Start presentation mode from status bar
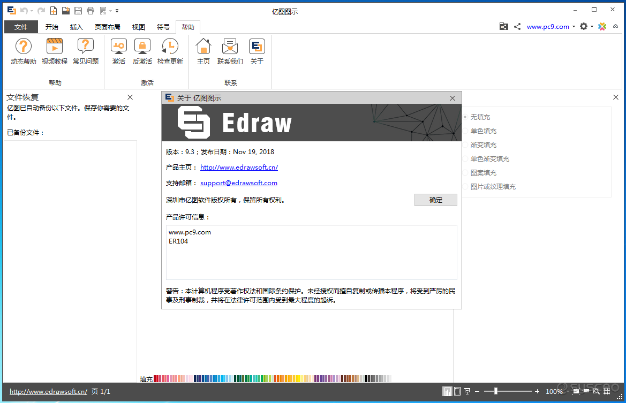Viewport: 626px width, 403px height. [x=467, y=391]
